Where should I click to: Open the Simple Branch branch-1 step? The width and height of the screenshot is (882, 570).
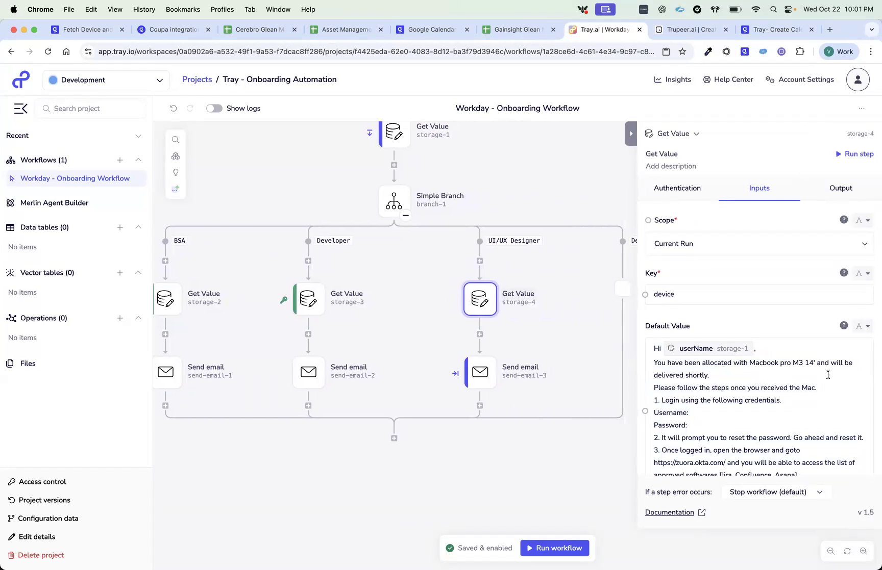click(394, 201)
